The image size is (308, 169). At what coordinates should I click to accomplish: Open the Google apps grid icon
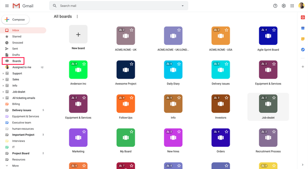click(x=292, y=6)
